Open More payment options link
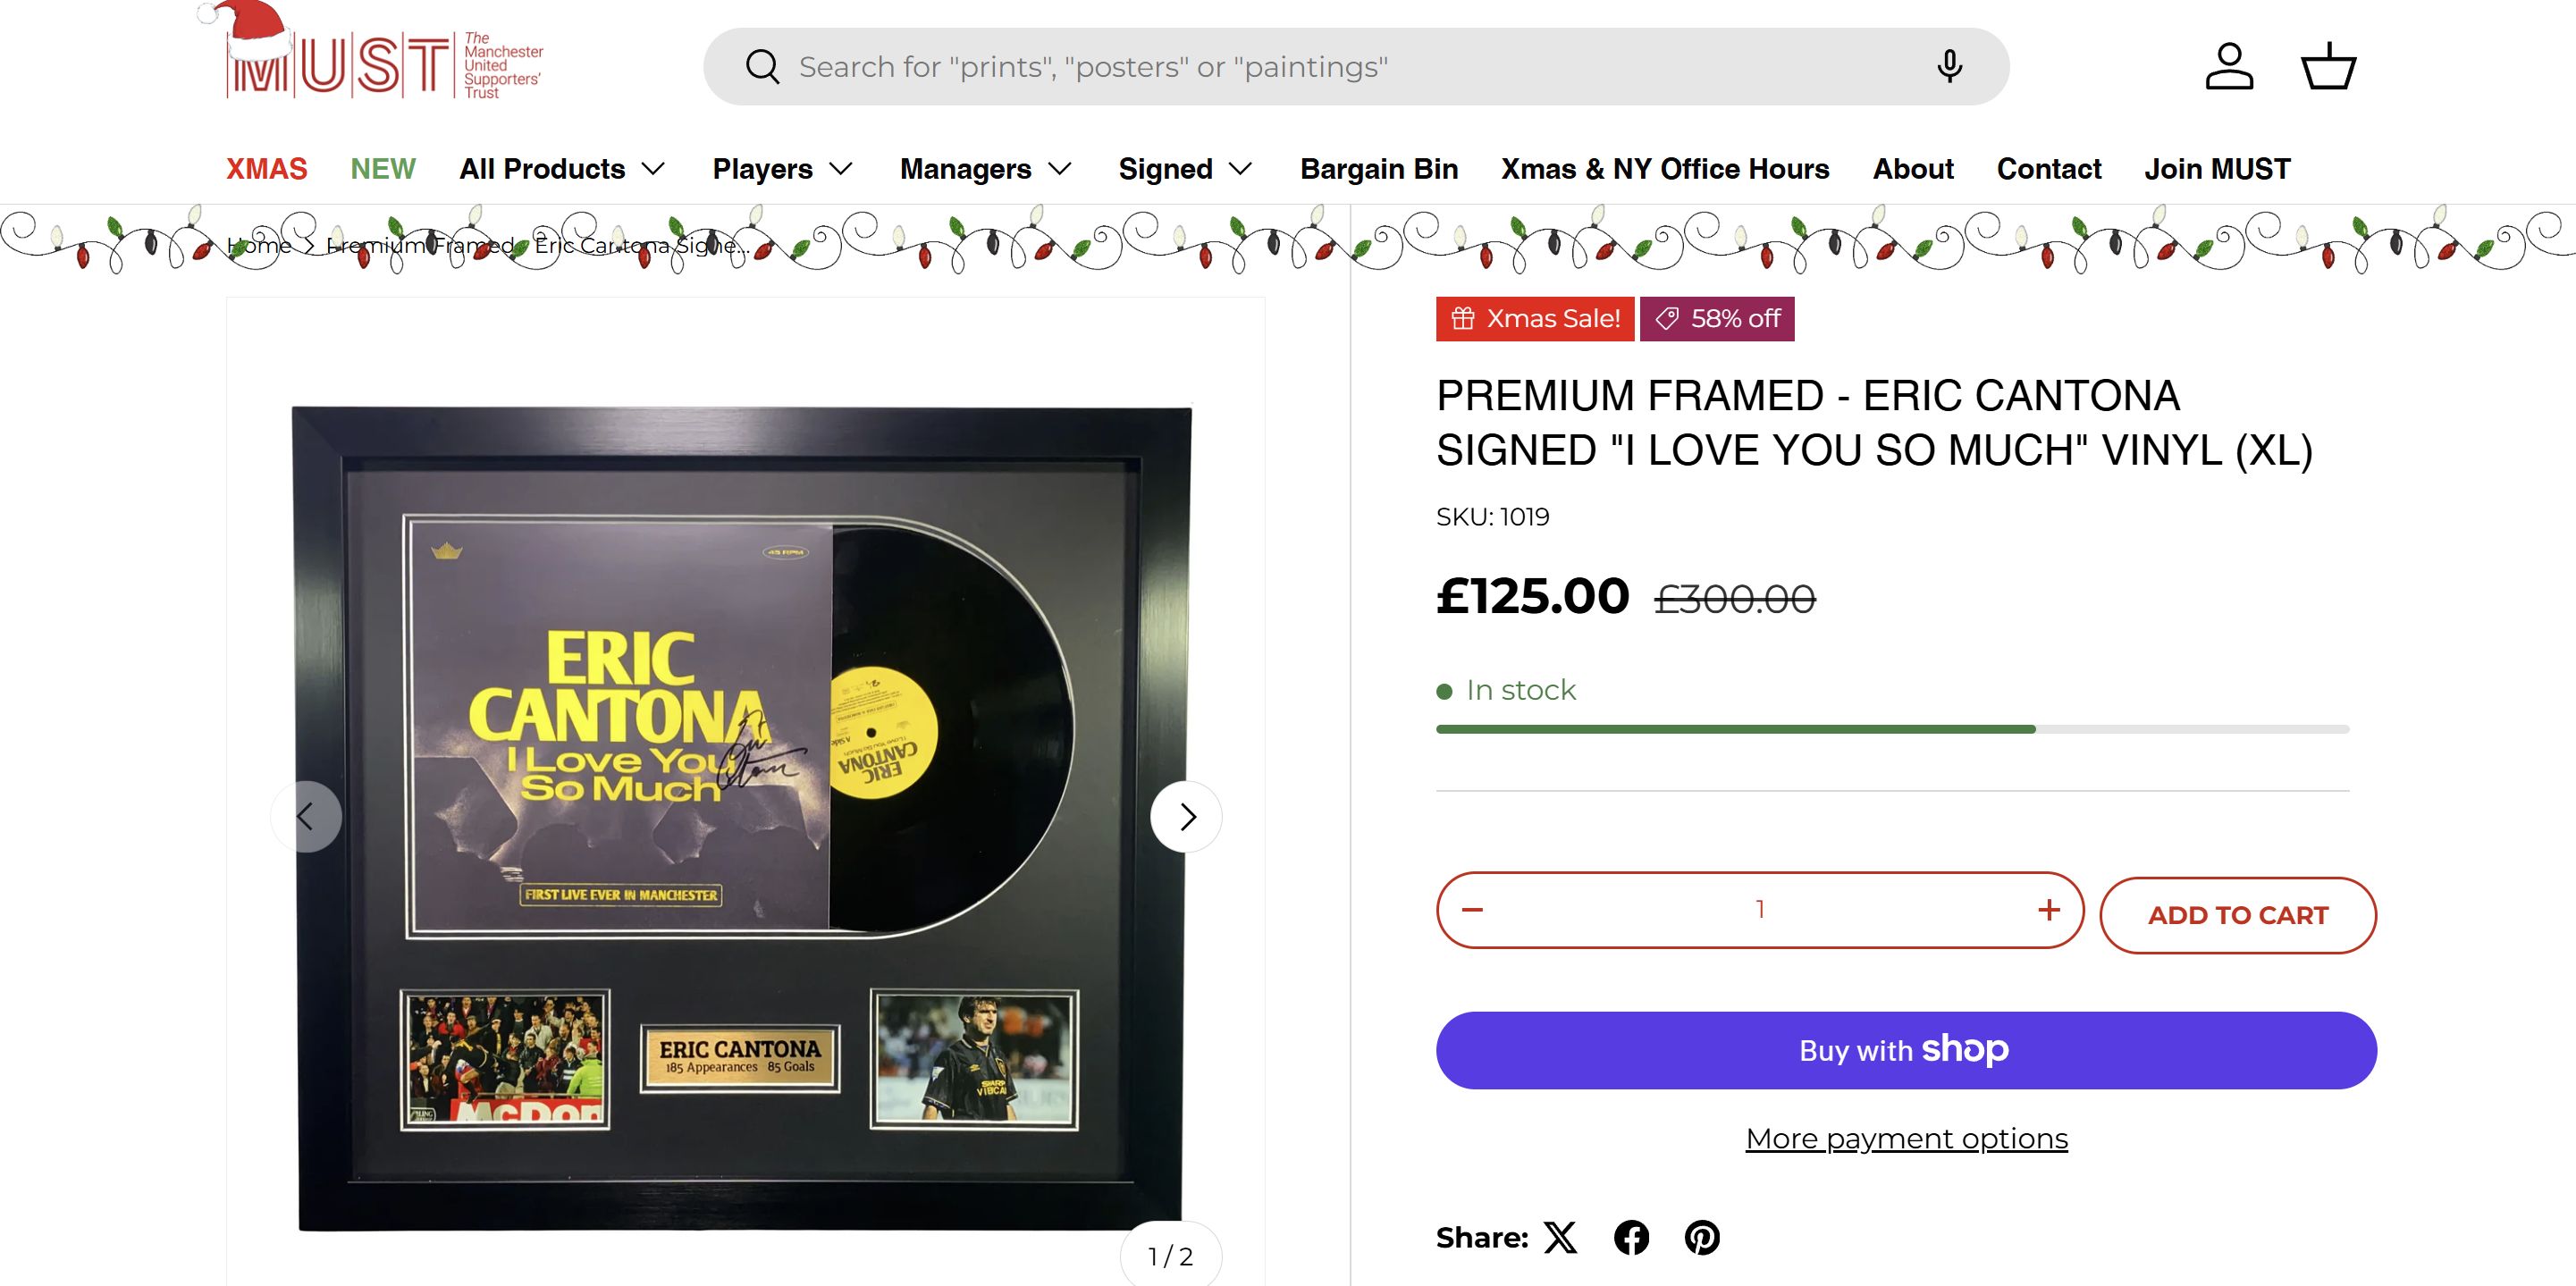The height and width of the screenshot is (1286, 2576). click(1906, 1139)
